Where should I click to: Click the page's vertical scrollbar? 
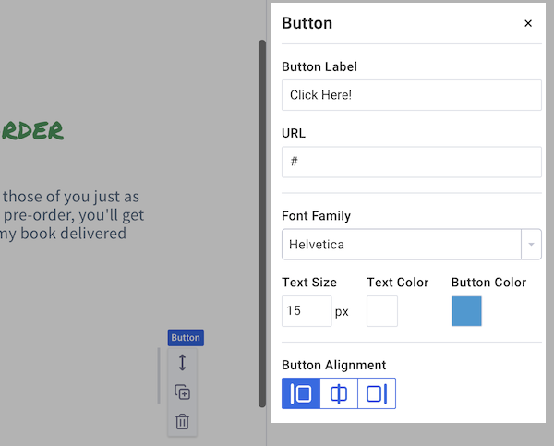coord(262,222)
